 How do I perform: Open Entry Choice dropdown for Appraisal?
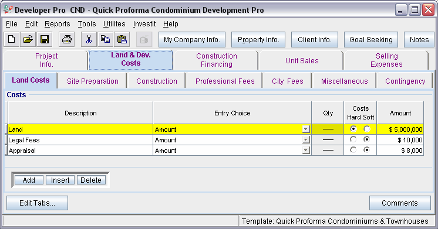306,151
